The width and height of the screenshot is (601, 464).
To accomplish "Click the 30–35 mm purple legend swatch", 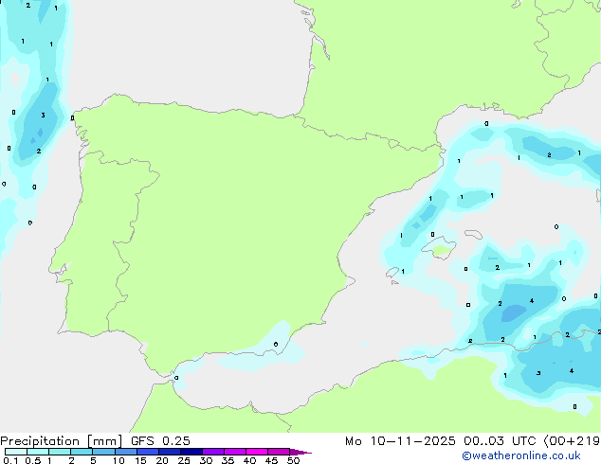I will (213, 452).
